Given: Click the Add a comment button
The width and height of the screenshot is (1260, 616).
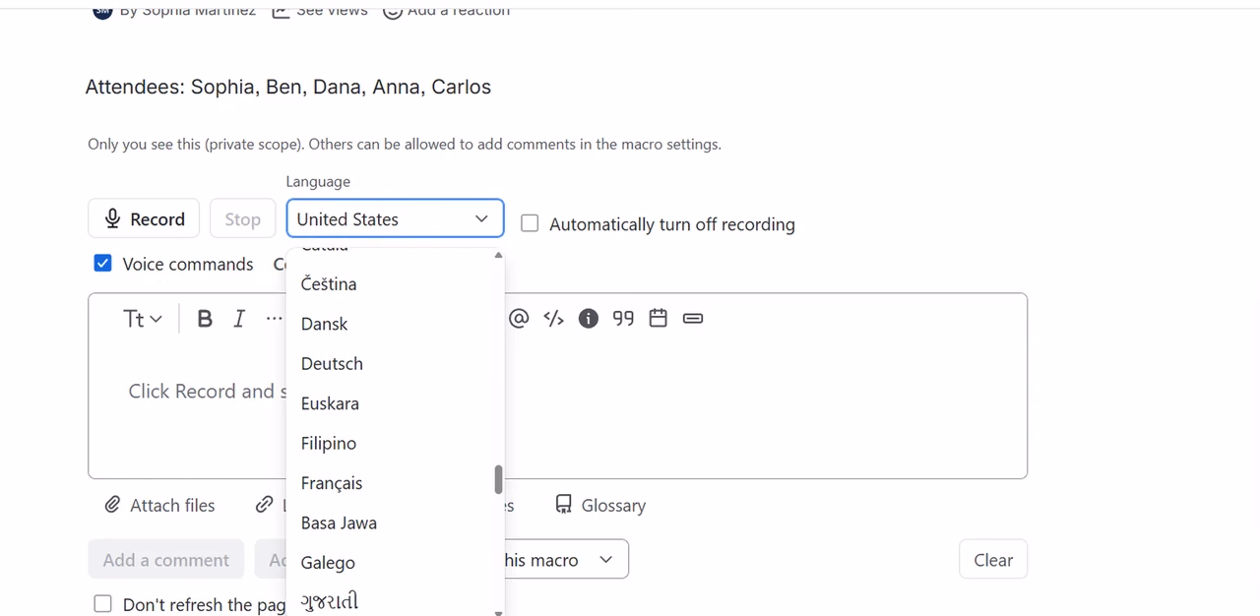Looking at the screenshot, I should [166, 560].
